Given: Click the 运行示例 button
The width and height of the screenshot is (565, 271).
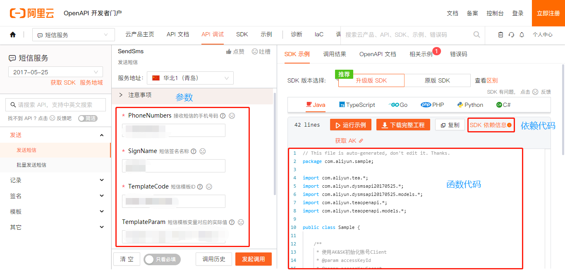Looking at the screenshot, I should click(351, 125).
